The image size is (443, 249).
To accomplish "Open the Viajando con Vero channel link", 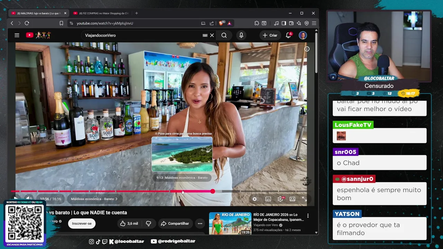I will 265,225.
